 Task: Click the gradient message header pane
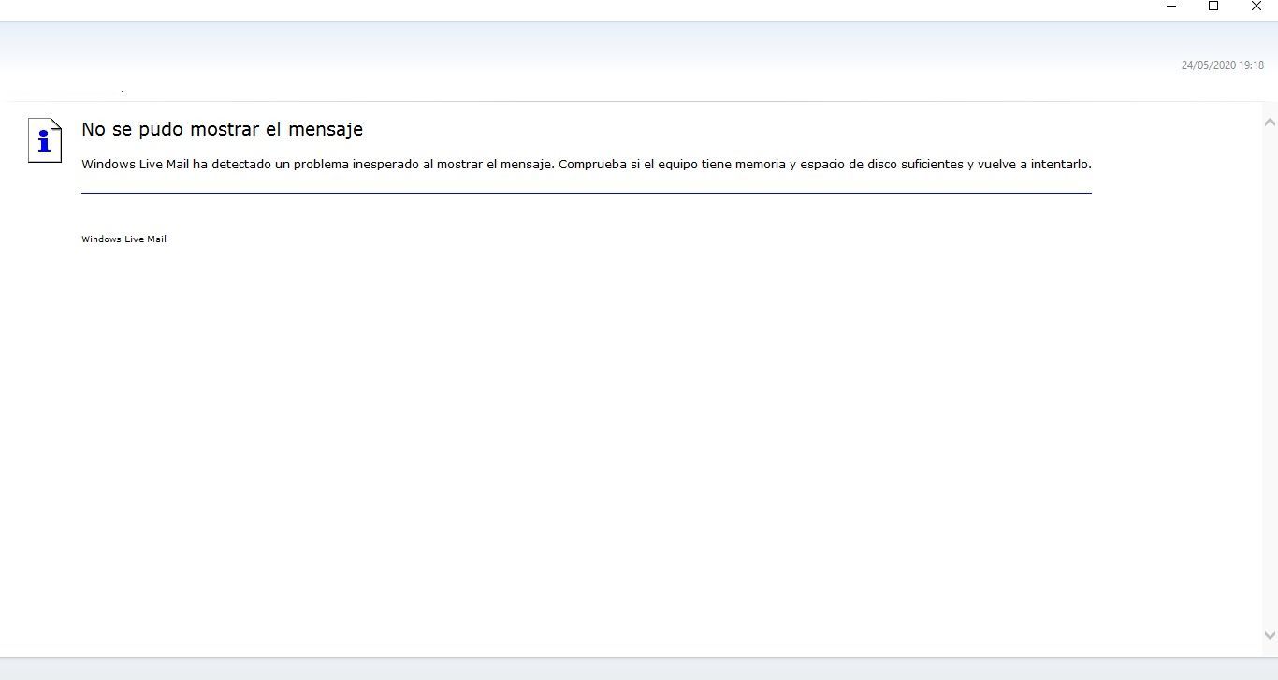(x=561, y=61)
